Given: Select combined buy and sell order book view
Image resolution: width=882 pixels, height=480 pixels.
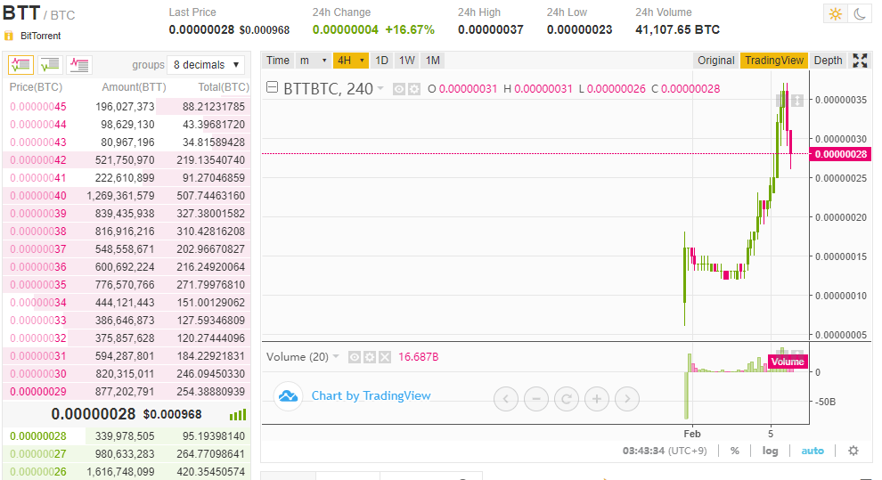Looking at the screenshot, I should tap(20, 64).
